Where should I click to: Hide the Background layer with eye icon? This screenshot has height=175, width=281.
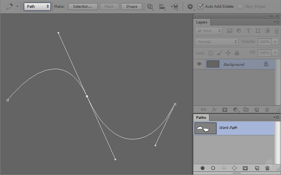[199, 64]
